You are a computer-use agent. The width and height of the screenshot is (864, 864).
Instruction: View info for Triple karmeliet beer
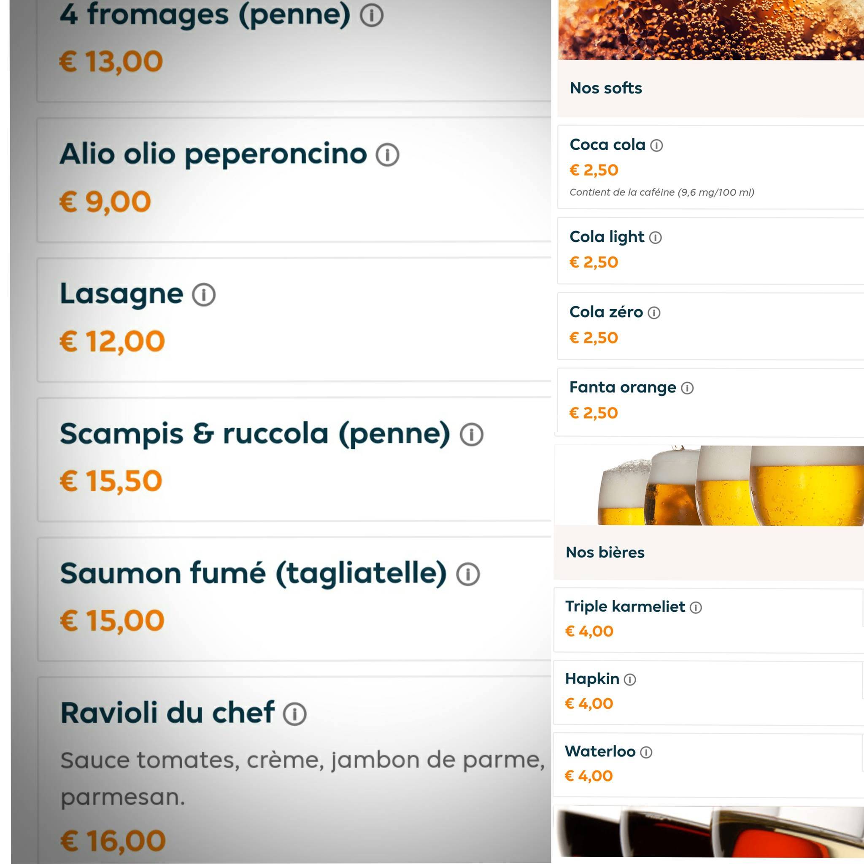[x=696, y=607]
